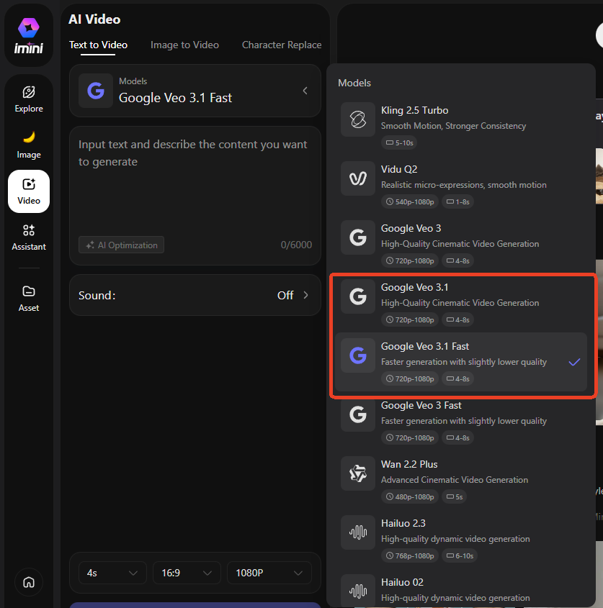Click the imini logo icon

coord(29,29)
